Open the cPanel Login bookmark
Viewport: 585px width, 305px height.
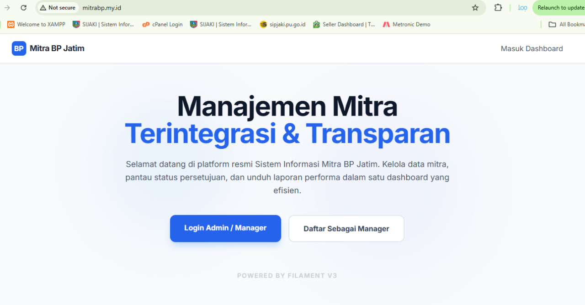(x=162, y=24)
